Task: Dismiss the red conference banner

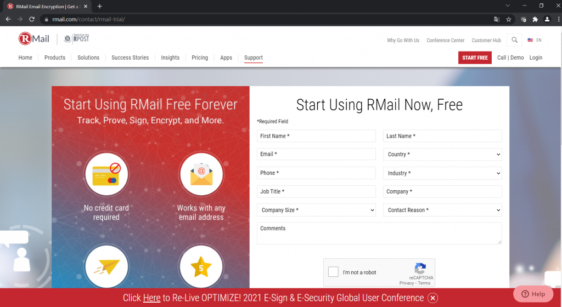Action: pos(432,298)
